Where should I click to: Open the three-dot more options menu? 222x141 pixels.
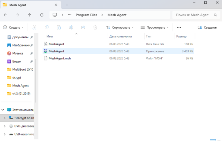tap(179, 28)
